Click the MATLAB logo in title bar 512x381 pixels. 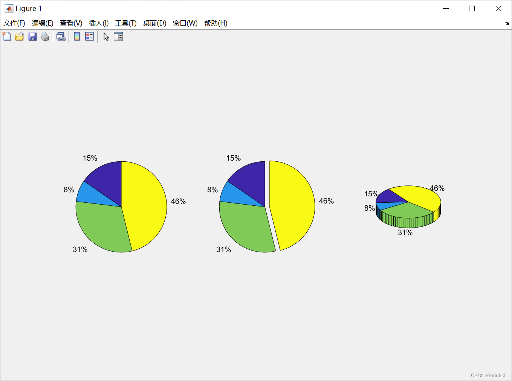[x=9, y=8]
